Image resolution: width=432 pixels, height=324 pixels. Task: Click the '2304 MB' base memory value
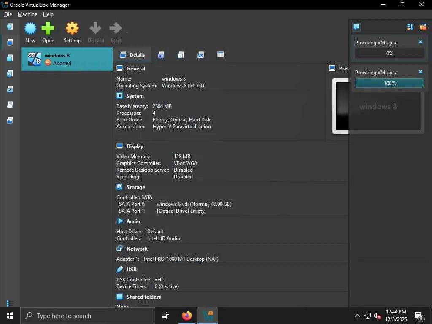click(162, 106)
